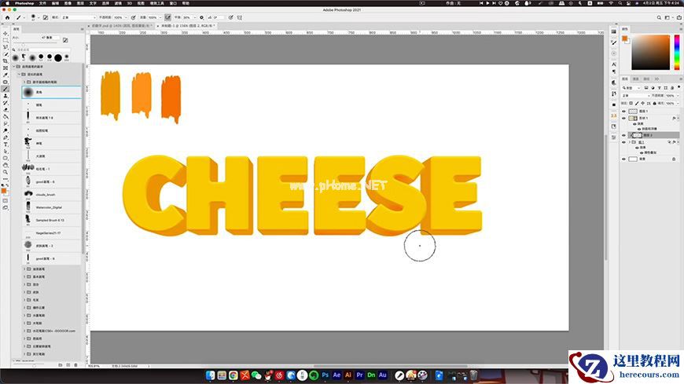
Task: Expand the 组 1 layer group
Action: point(630,142)
